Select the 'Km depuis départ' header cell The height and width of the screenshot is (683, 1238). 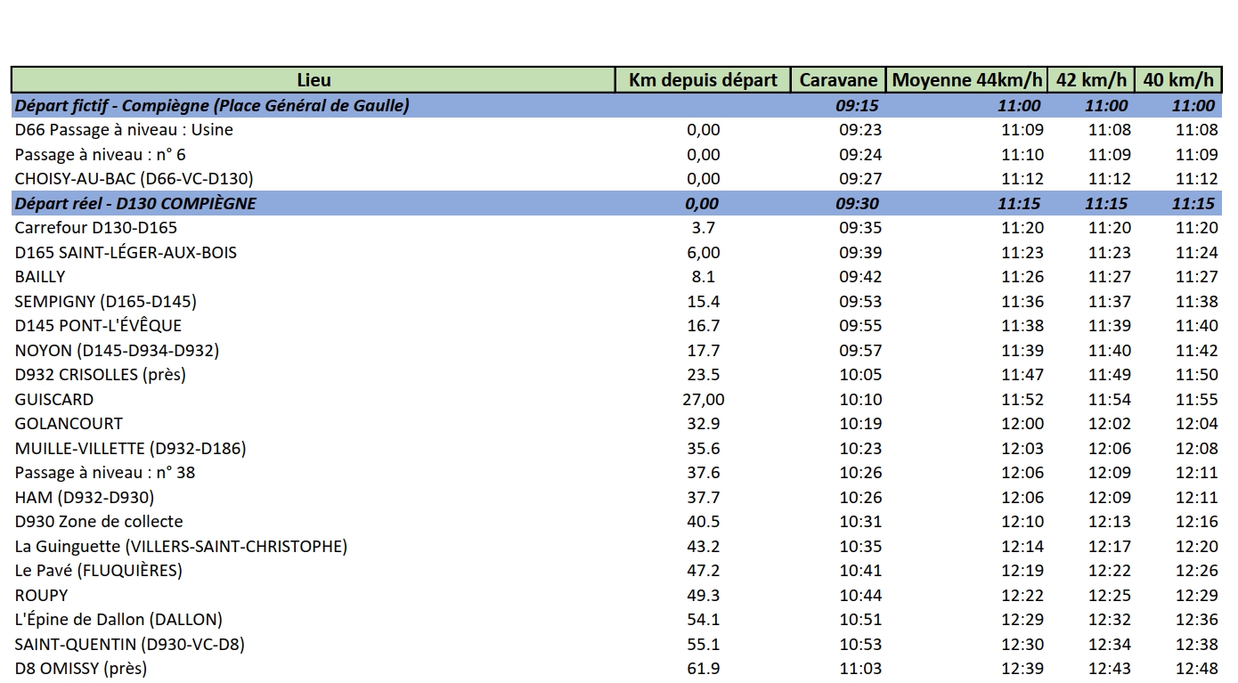coord(703,80)
